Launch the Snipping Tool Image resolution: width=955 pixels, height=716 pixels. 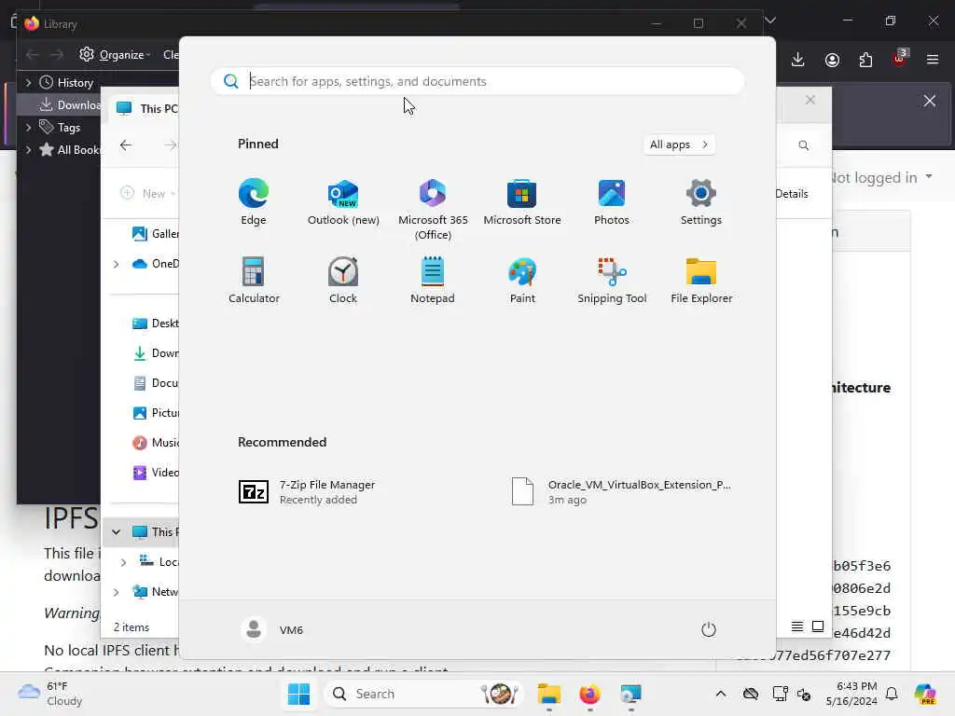coord(612,280)
